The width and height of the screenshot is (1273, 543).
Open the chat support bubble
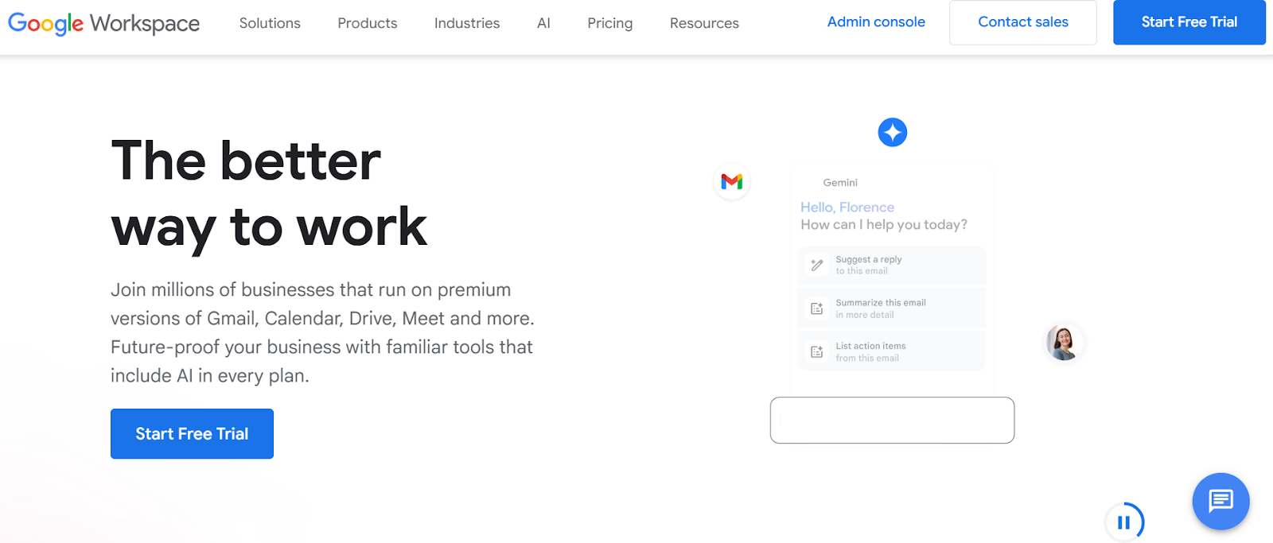point(1220,501)
